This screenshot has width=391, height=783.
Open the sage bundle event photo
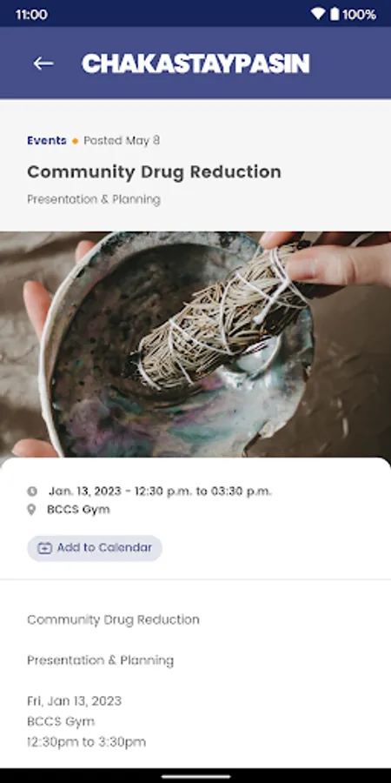195,345
